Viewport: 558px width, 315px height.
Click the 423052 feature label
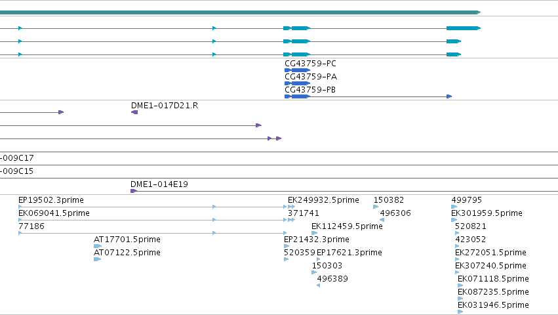pos(470,240)
